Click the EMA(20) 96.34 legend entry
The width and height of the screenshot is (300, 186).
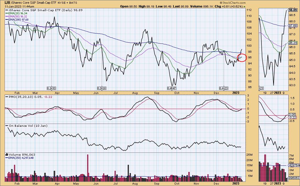pyautogui.click(x=16, y=13)
